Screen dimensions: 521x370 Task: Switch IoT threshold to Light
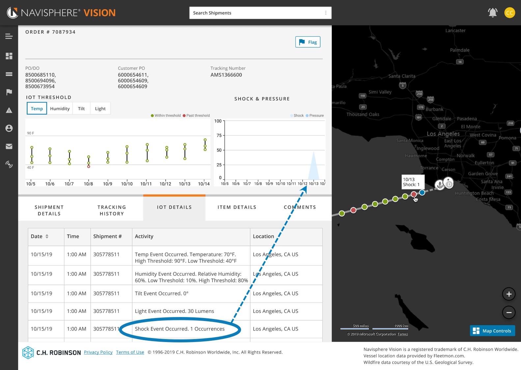[100, 109]
